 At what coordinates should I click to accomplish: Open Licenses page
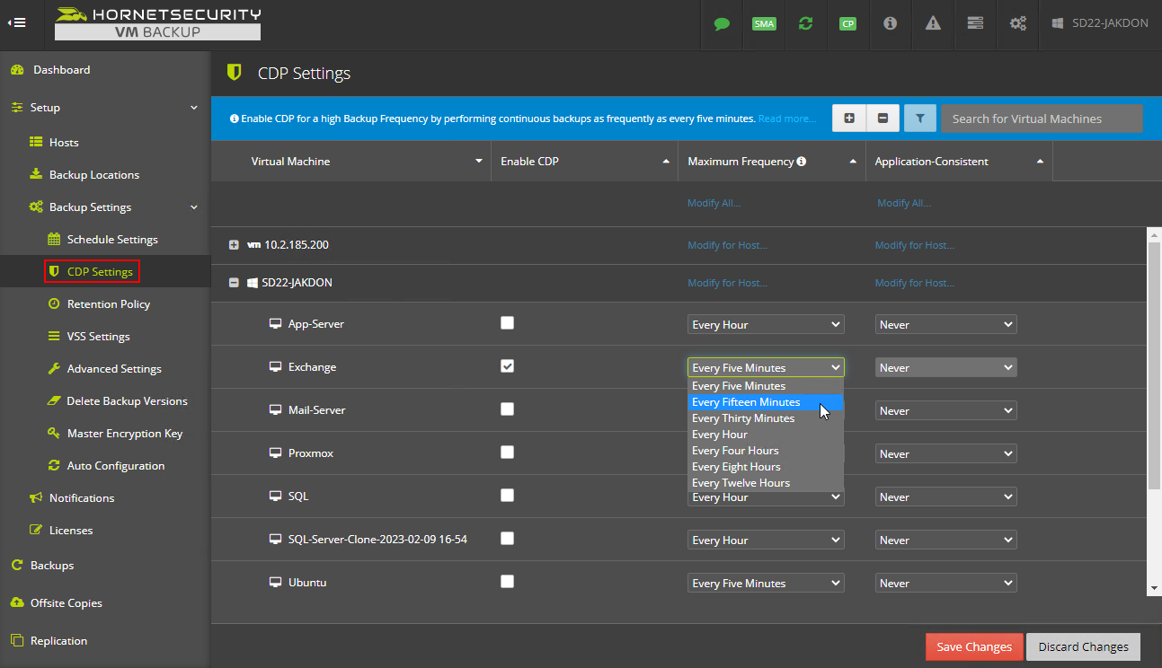coord(71,531)
